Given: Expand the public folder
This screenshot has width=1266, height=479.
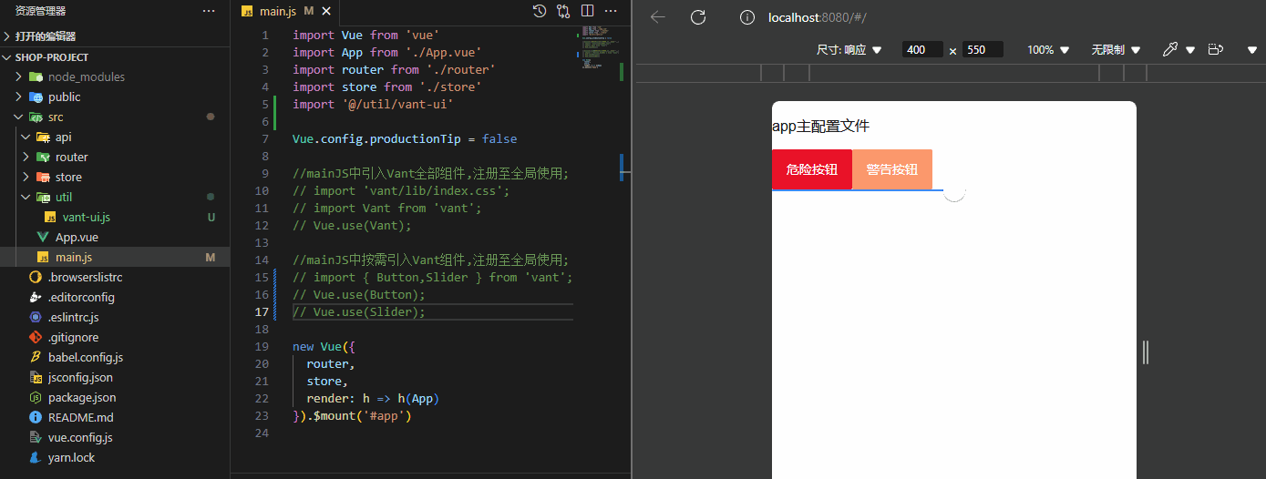Looking at the screenshot, I should click(115, 97).
